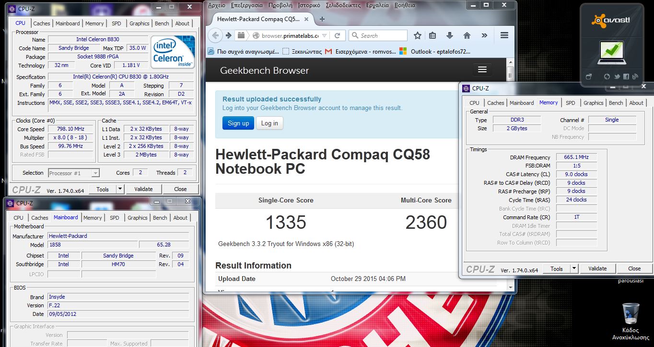
Task: Open the Outlook bookmark with Microsoft logo
Action: 434,51
